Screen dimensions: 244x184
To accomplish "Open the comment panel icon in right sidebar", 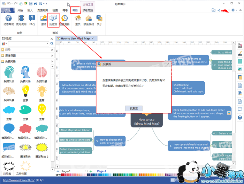I will 240,109.
